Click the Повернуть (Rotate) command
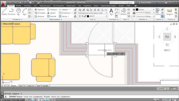Viewport: 179px width, 101px height. 52,10
